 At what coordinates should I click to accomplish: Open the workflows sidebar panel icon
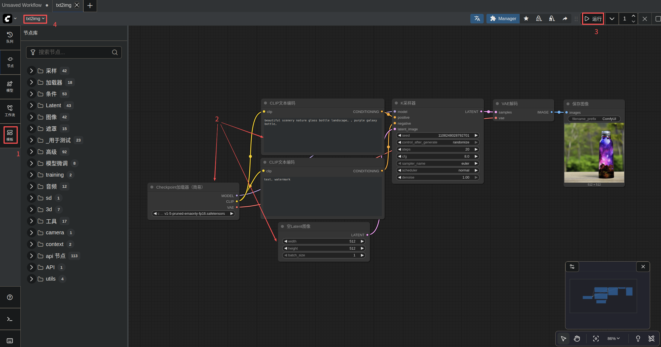10,111
